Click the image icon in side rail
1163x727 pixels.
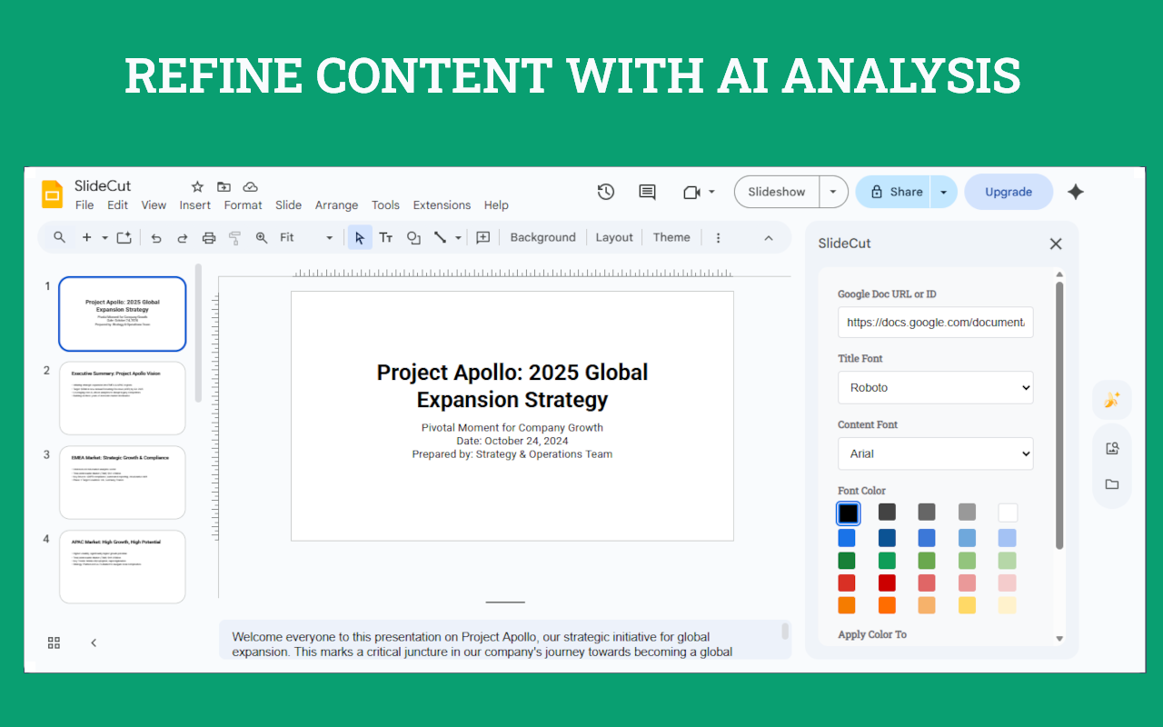coord(1111,448)
